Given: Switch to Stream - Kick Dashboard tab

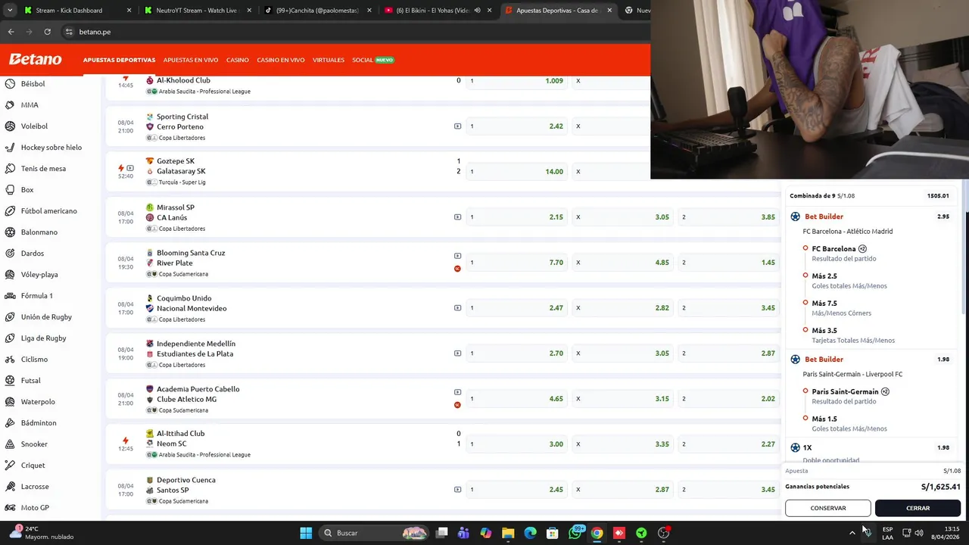Looking at the screenshot, I should coord(76,11).
